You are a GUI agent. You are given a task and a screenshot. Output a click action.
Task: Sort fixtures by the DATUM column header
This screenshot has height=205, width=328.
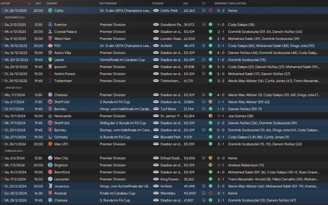pyautogui.click(x=5, y=4)
